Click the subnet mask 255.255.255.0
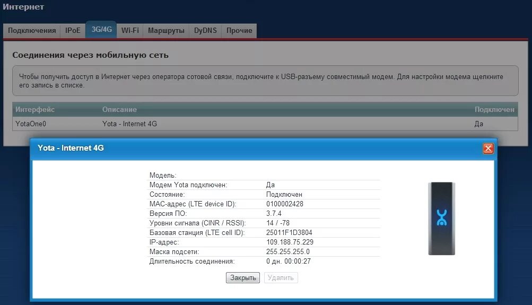The height and width of the screenshot is (305, 532). click(287, 252)
